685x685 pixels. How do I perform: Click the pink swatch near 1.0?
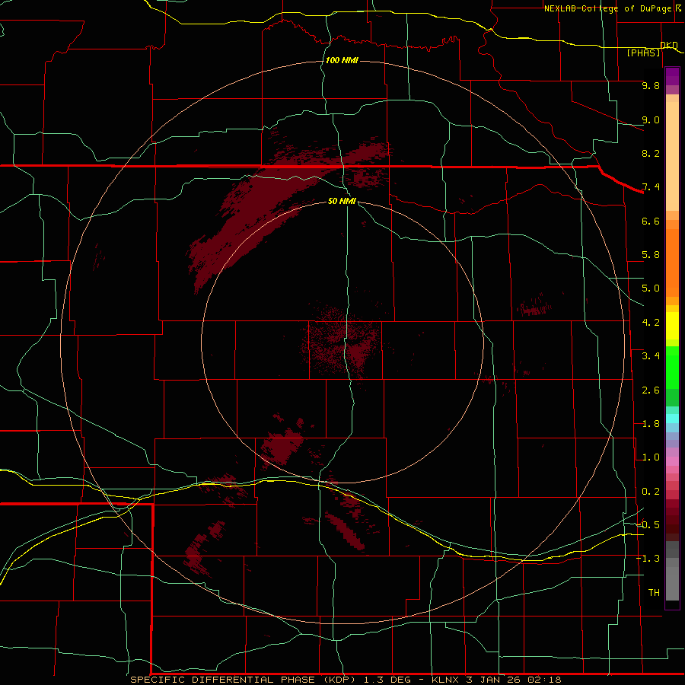tap(672, 461)
